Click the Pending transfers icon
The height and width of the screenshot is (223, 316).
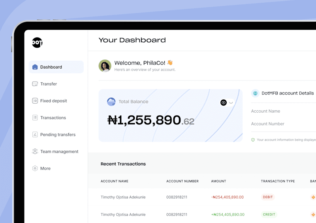click(35, 134)
